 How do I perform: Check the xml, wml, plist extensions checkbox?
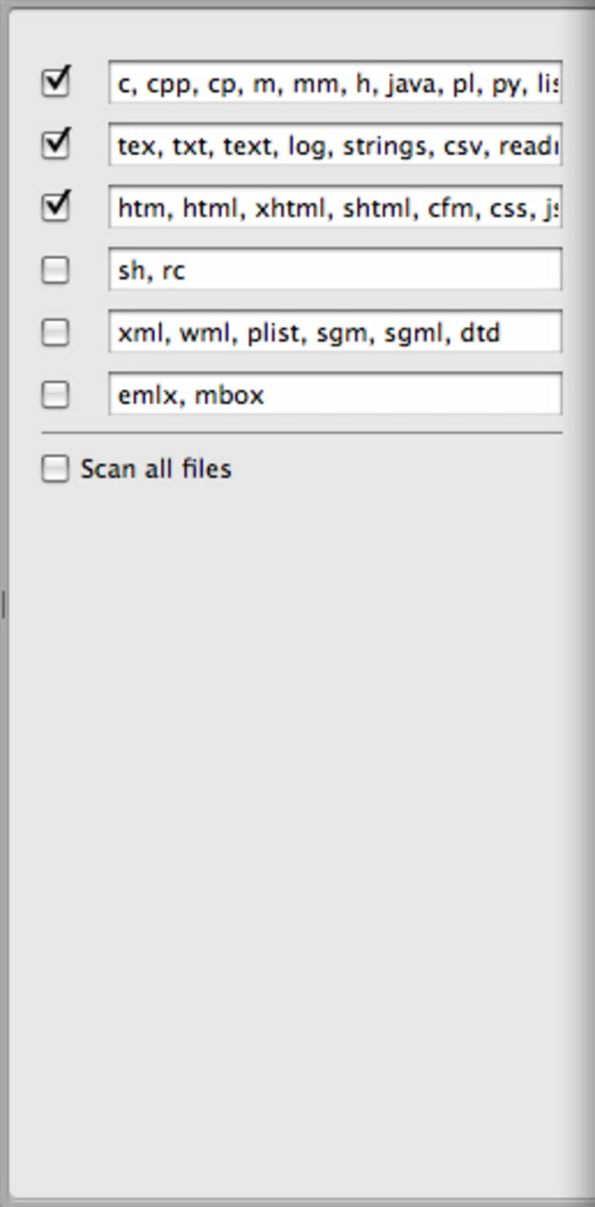(55, 333)
